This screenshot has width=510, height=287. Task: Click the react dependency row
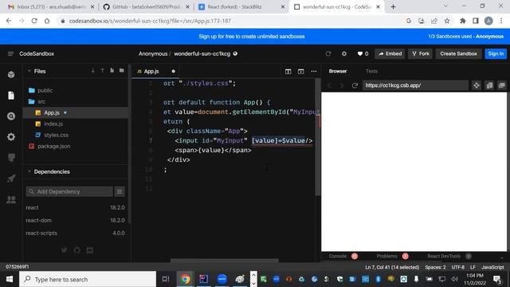tap(75, 207)
